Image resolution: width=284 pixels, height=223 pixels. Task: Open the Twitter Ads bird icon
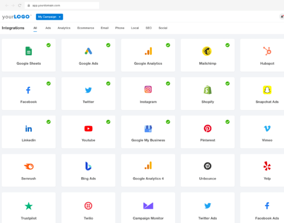pos(207,206)
